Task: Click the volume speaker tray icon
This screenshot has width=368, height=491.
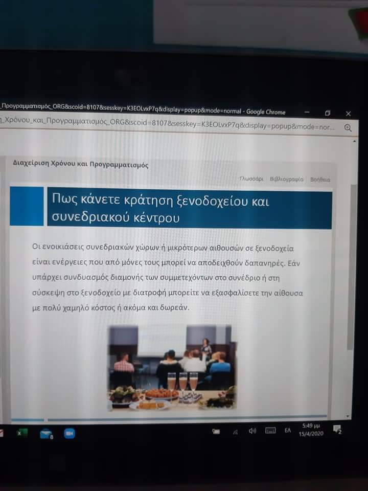Action: pos(252,431)
